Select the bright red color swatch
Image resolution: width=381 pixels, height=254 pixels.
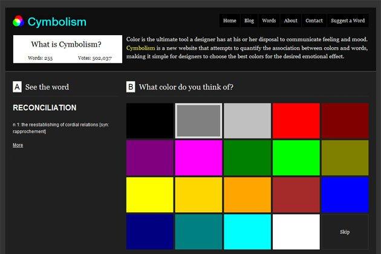pyautogui.click(x=296, y=121)
